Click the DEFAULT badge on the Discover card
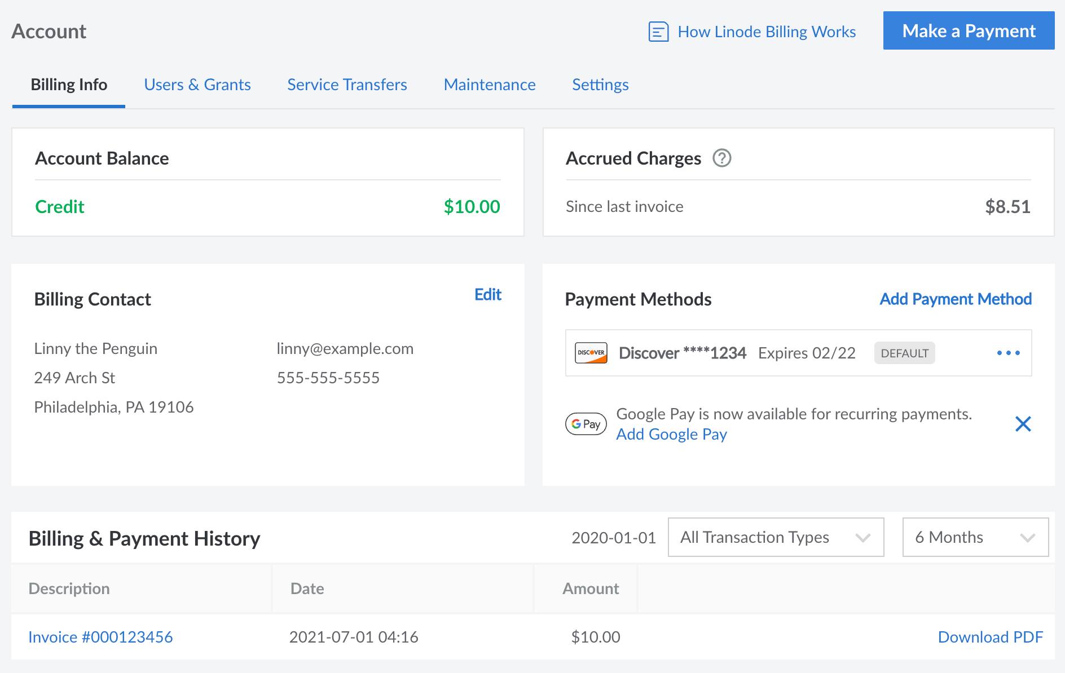This screenshot has height=673, width=1065. tap(904, 353)
